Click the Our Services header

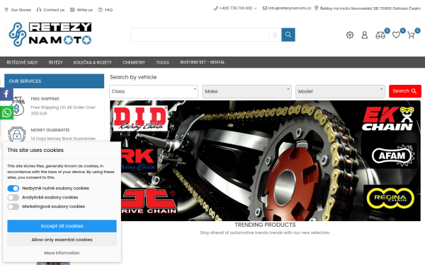[x=55, y=81]
